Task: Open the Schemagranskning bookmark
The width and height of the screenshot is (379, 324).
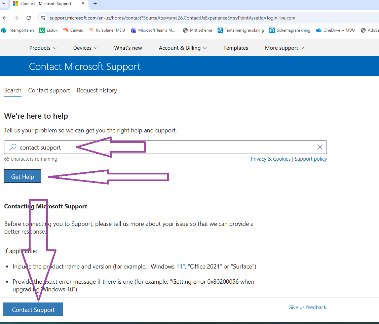Action: tap(290, 30)
